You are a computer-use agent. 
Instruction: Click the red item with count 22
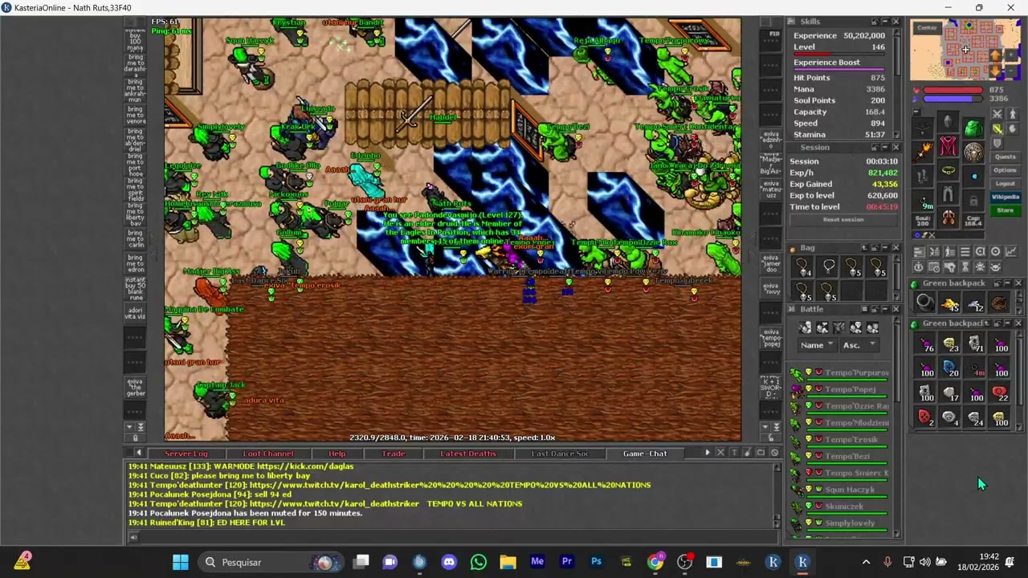[x=999, y=393]
